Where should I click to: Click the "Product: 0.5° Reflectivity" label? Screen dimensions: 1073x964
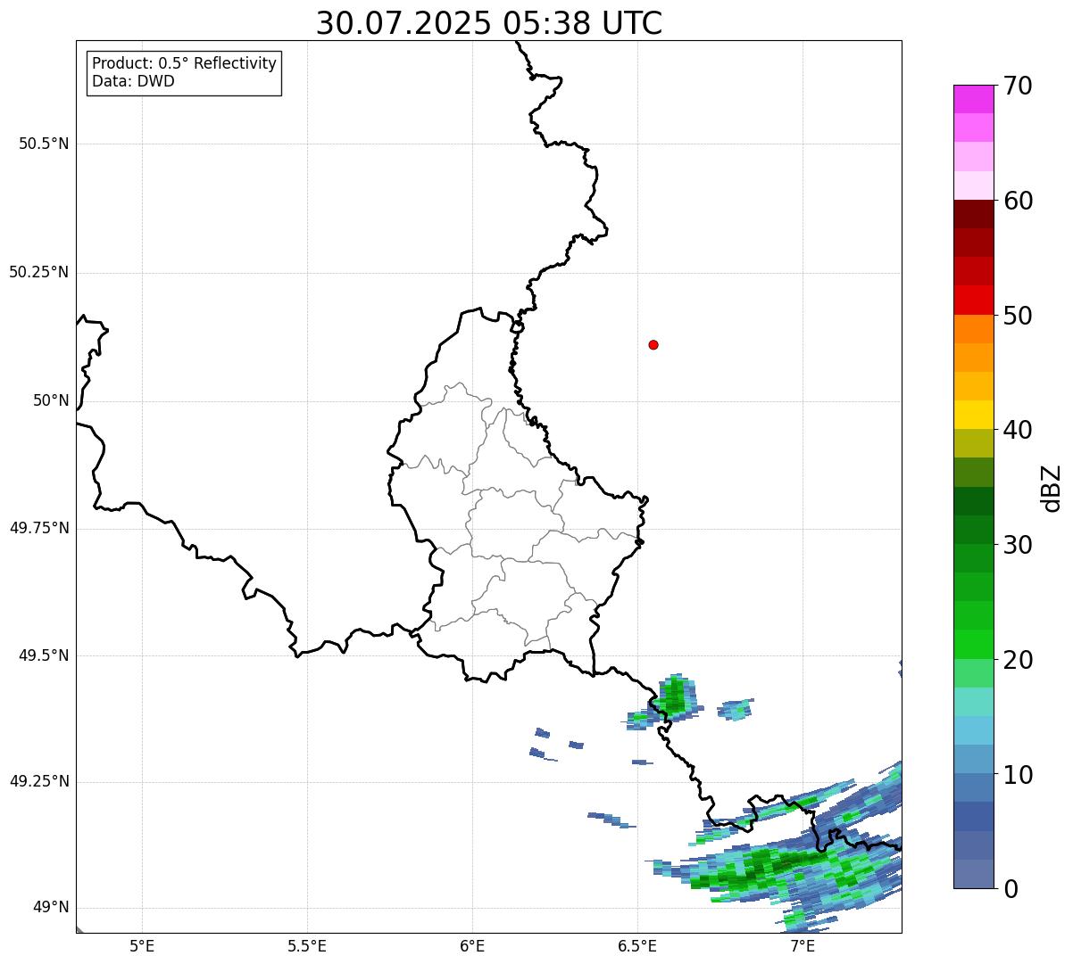[x=184, y=63]
